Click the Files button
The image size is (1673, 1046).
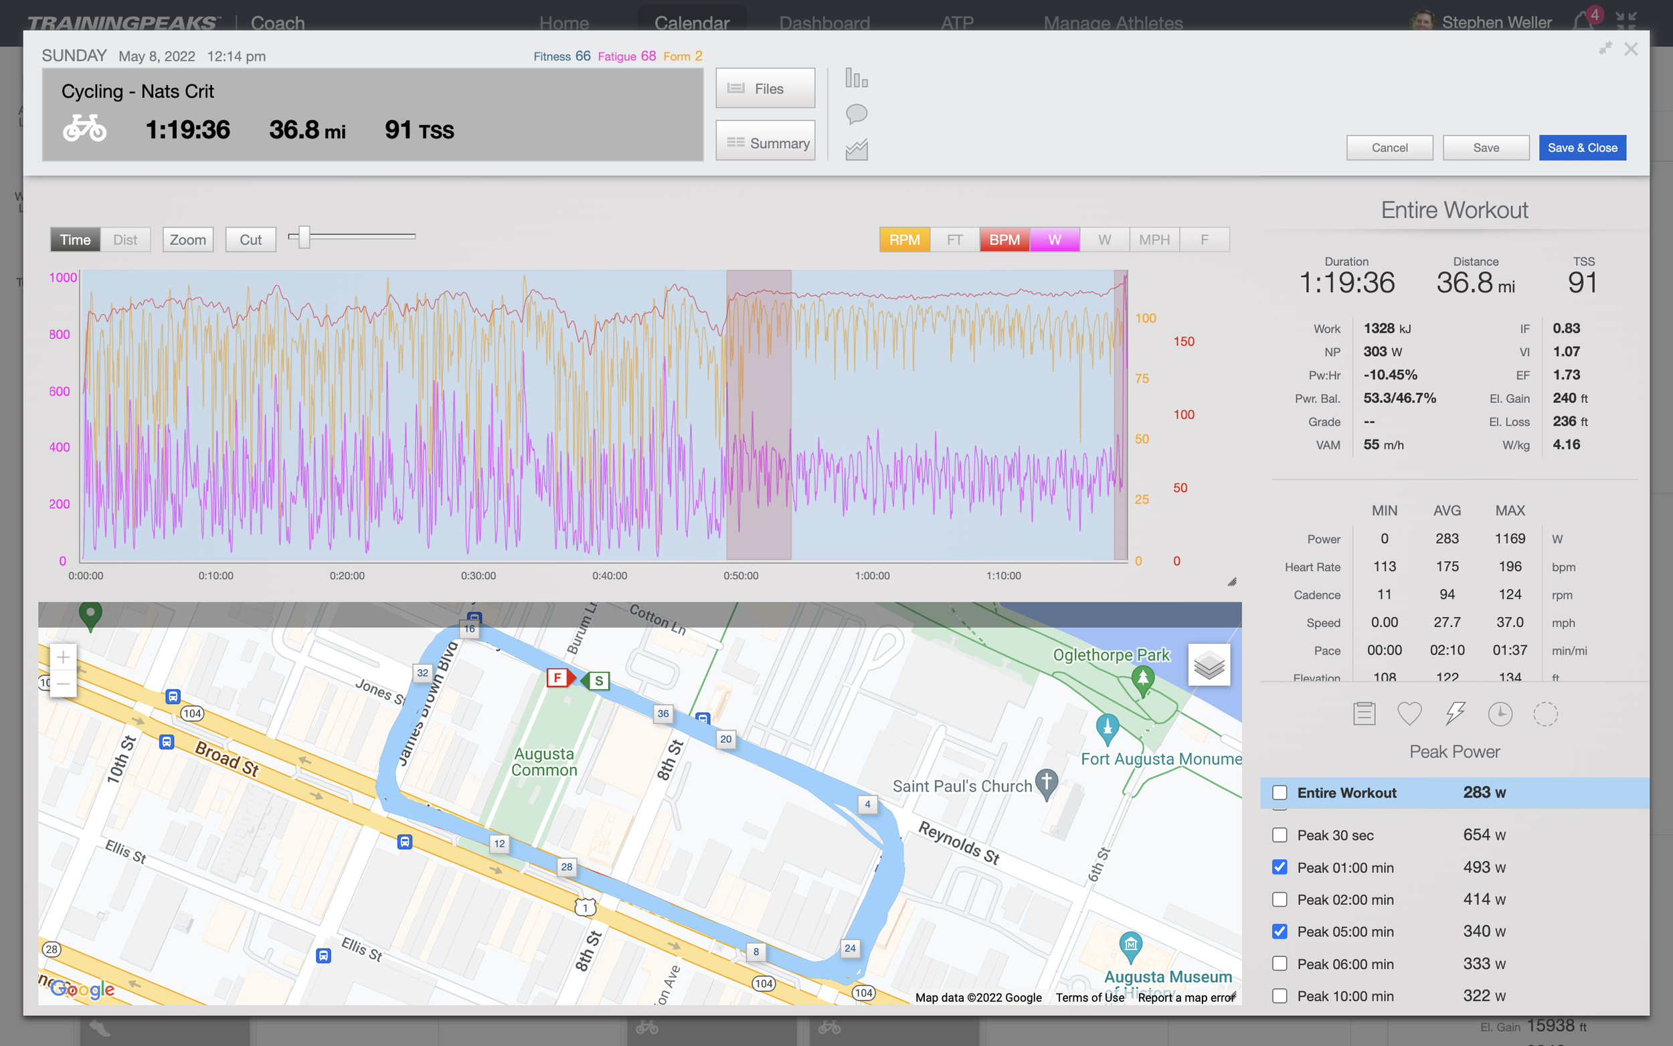click(x=765, y=88)
